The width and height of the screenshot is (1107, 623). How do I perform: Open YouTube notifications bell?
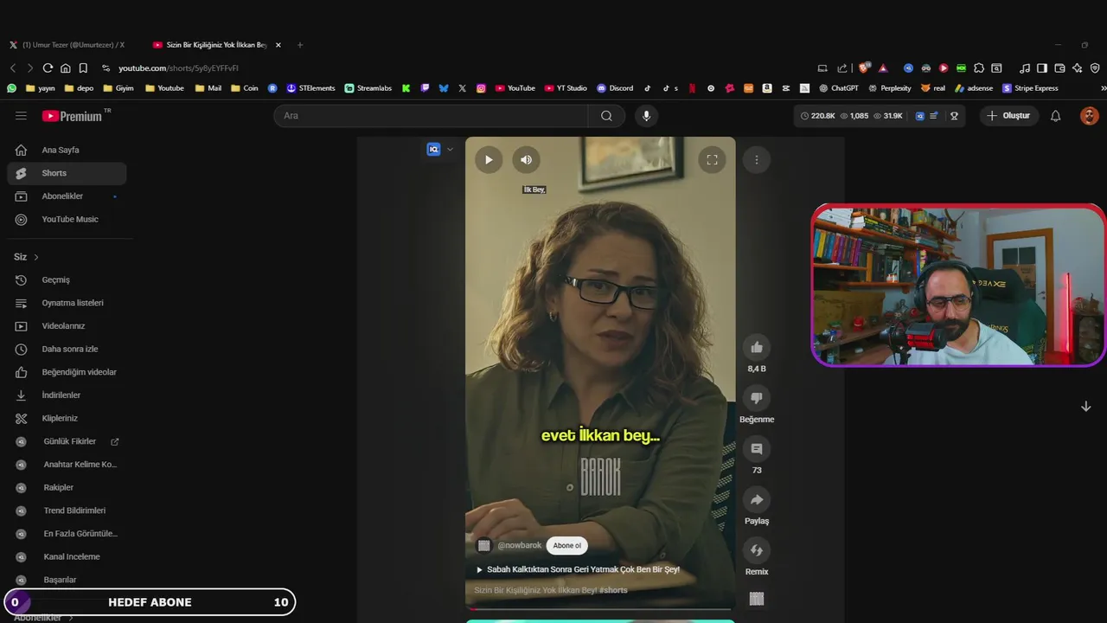coord(1055,116)
